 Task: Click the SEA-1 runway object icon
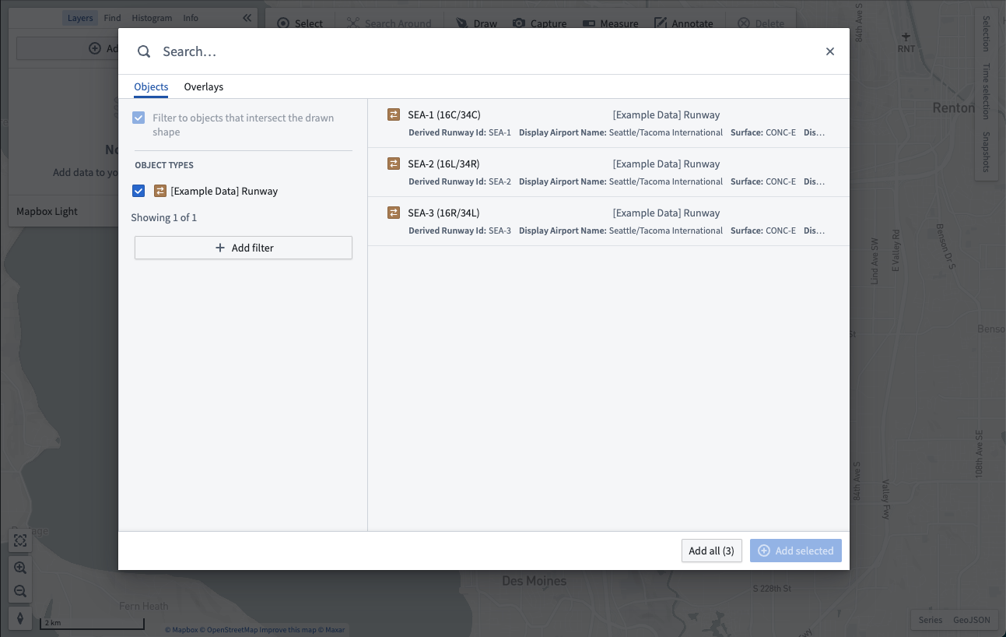[x=394, y=114]
